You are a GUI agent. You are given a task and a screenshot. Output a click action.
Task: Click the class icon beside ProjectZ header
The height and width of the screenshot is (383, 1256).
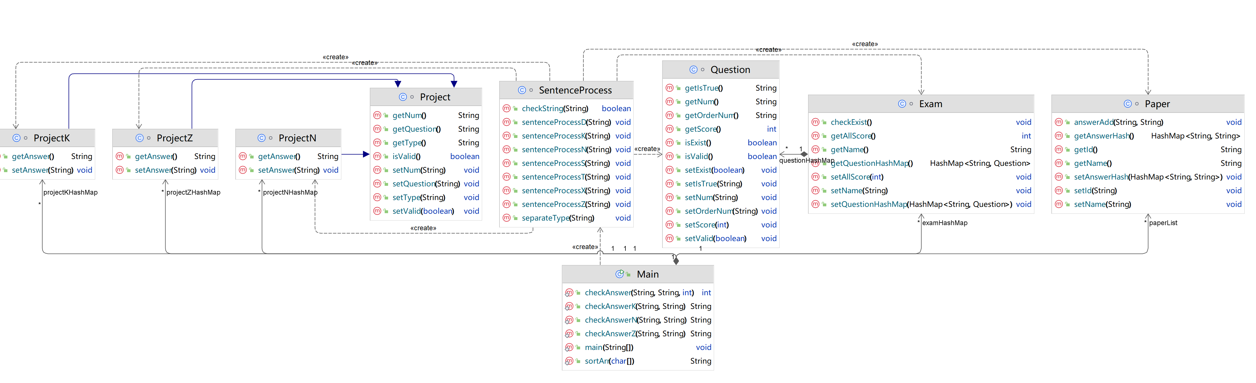(x=139, y=138)
